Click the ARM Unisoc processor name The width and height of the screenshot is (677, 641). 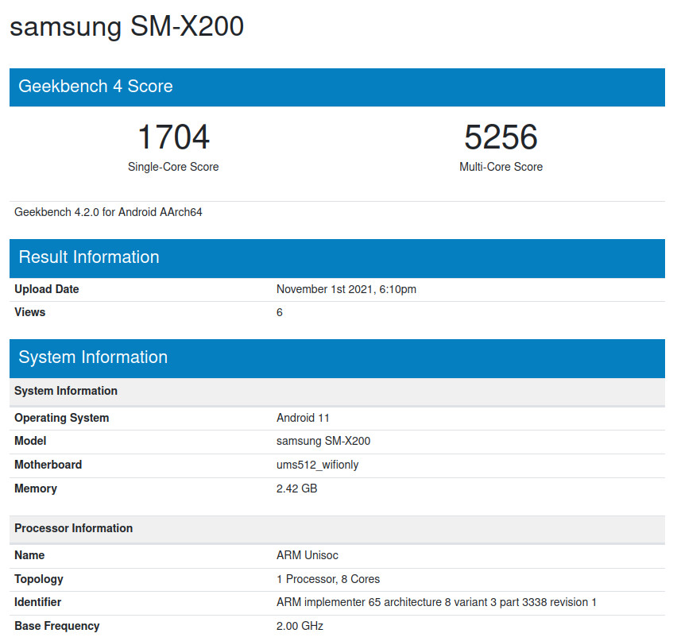pyautogui.click(x=308, y=555)
